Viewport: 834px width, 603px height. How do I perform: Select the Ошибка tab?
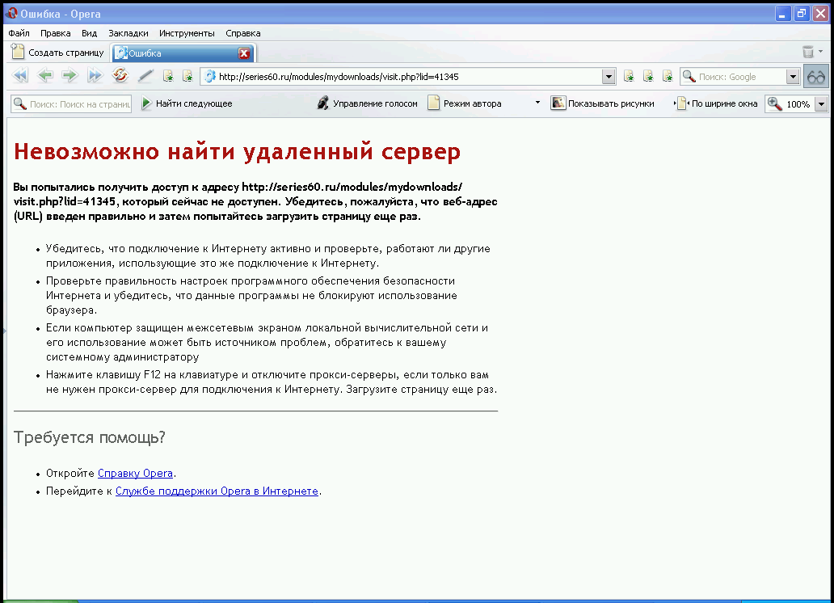pos(183,53)
